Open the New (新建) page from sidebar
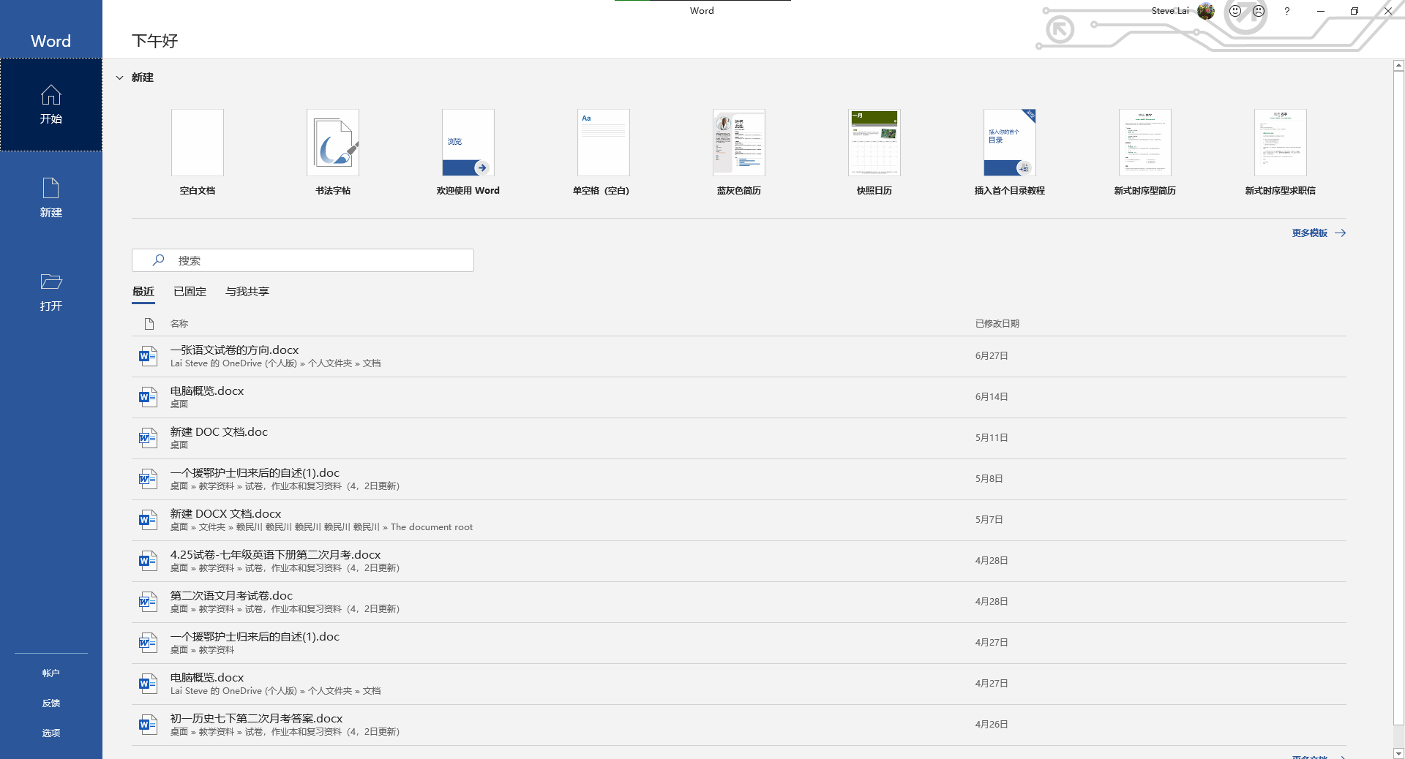Viewport: 1405px width, 759px height. pos(50,197)
